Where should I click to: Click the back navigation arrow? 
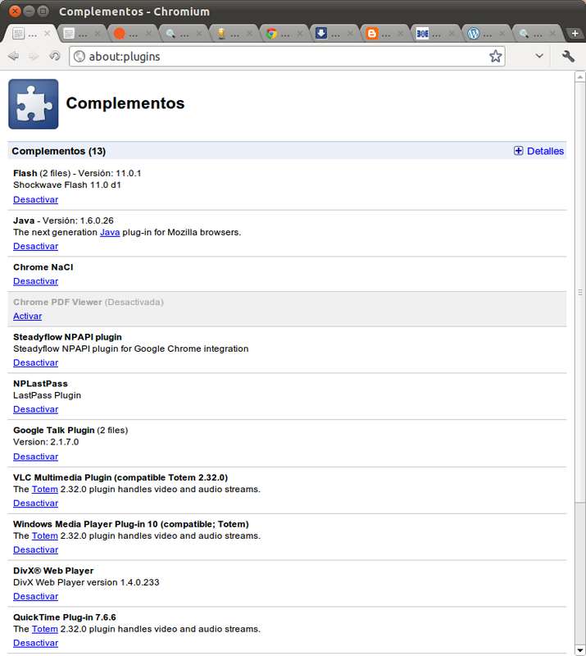click(13, 56)
